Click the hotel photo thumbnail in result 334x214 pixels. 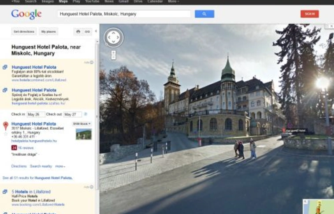84,134
